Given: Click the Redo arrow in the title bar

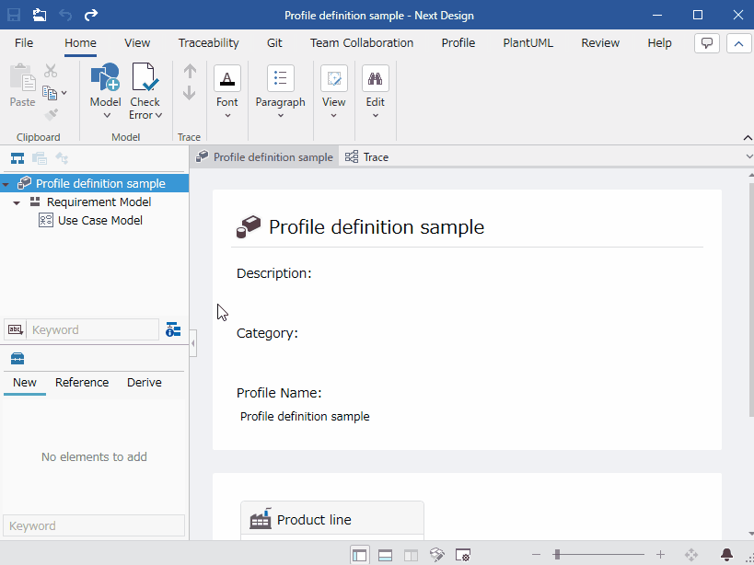Looking at the screenshot, I should click(91, 15).
